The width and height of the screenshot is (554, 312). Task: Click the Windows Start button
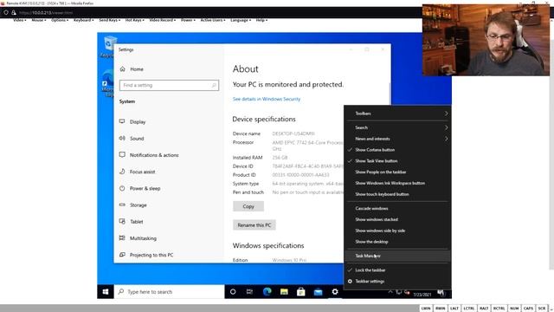(x=106, y=292)
